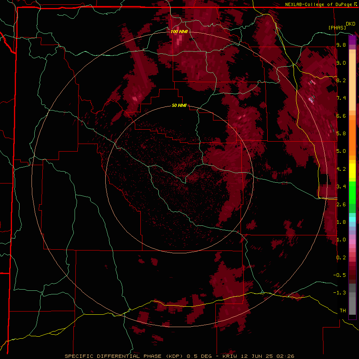Click the 0.2 value on the color scale
The width and height of the screenshot is (359, 359).
[x=341, y=258]
